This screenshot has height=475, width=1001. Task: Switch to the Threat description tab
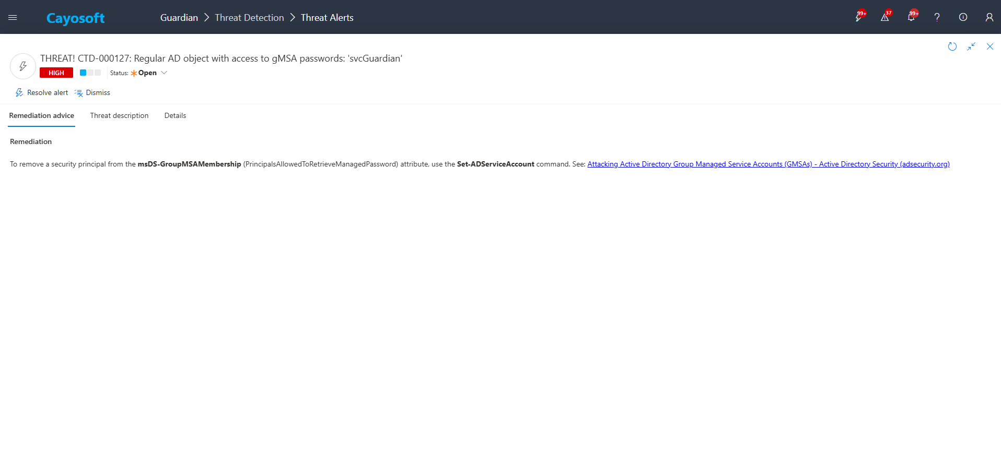click(x=119, y=115)
